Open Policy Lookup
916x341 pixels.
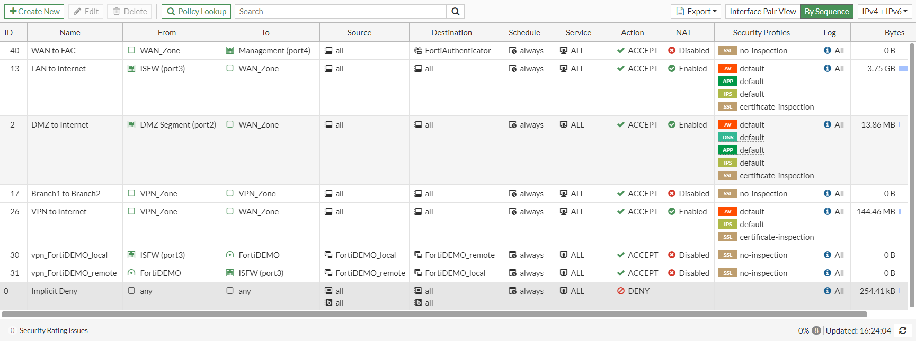point(197,12)
